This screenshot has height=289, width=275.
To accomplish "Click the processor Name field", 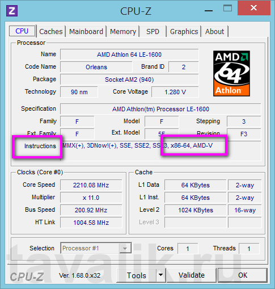I will click(x=129, y=55).
